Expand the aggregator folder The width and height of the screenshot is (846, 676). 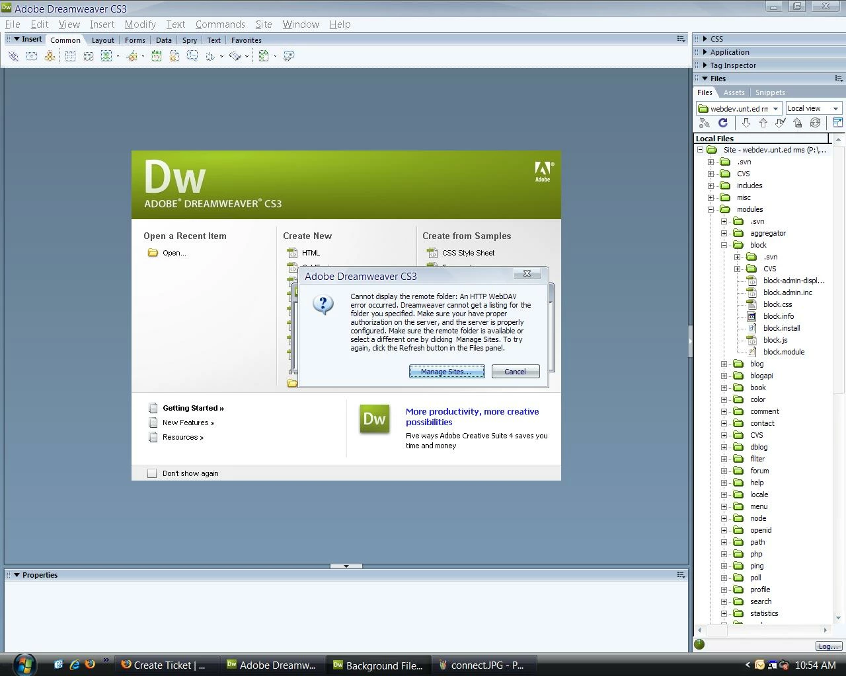point(724,233)
